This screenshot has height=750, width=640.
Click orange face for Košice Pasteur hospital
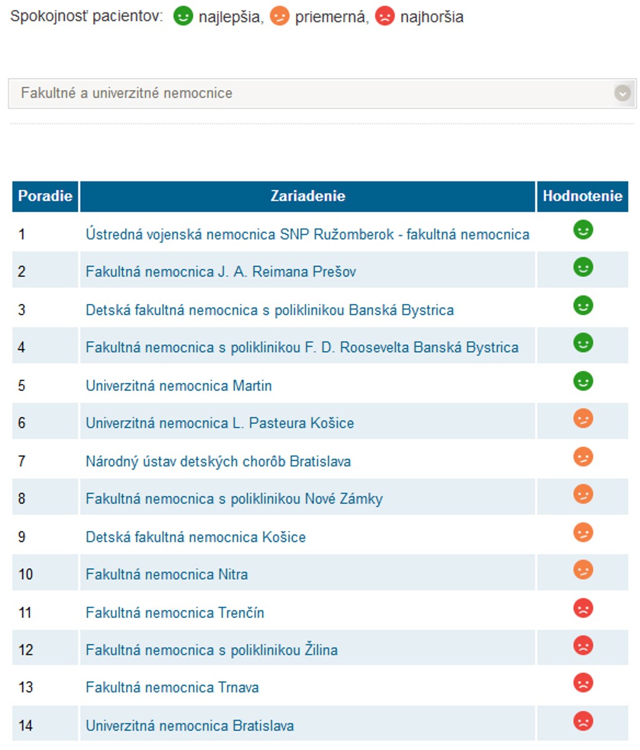(x=582, y=419)
